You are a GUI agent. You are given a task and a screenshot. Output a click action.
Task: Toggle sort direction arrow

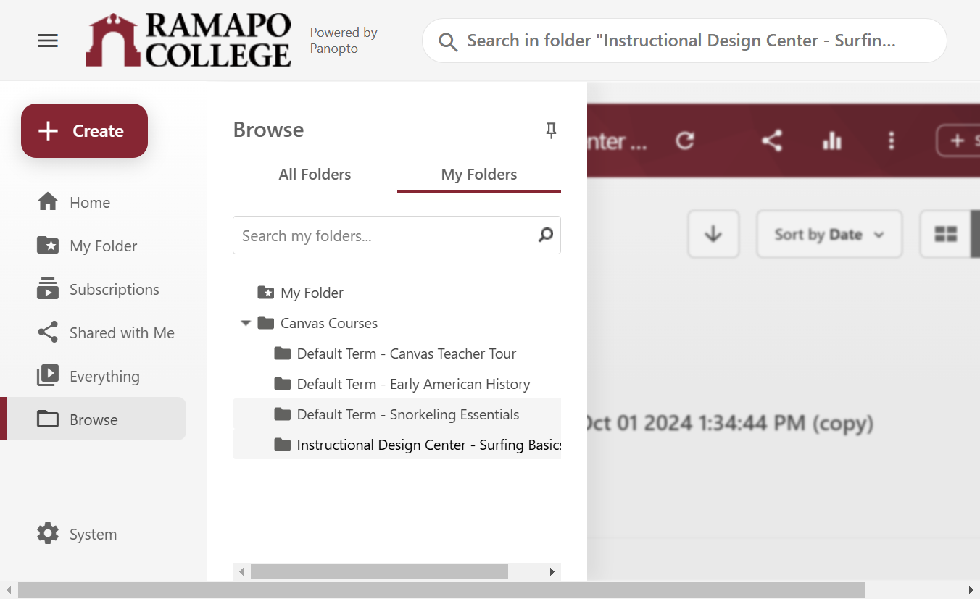coord(713,234)
